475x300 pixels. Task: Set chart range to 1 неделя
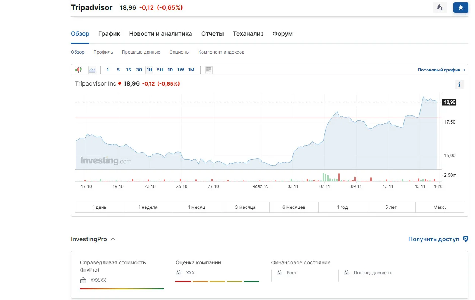coord(148,207)
